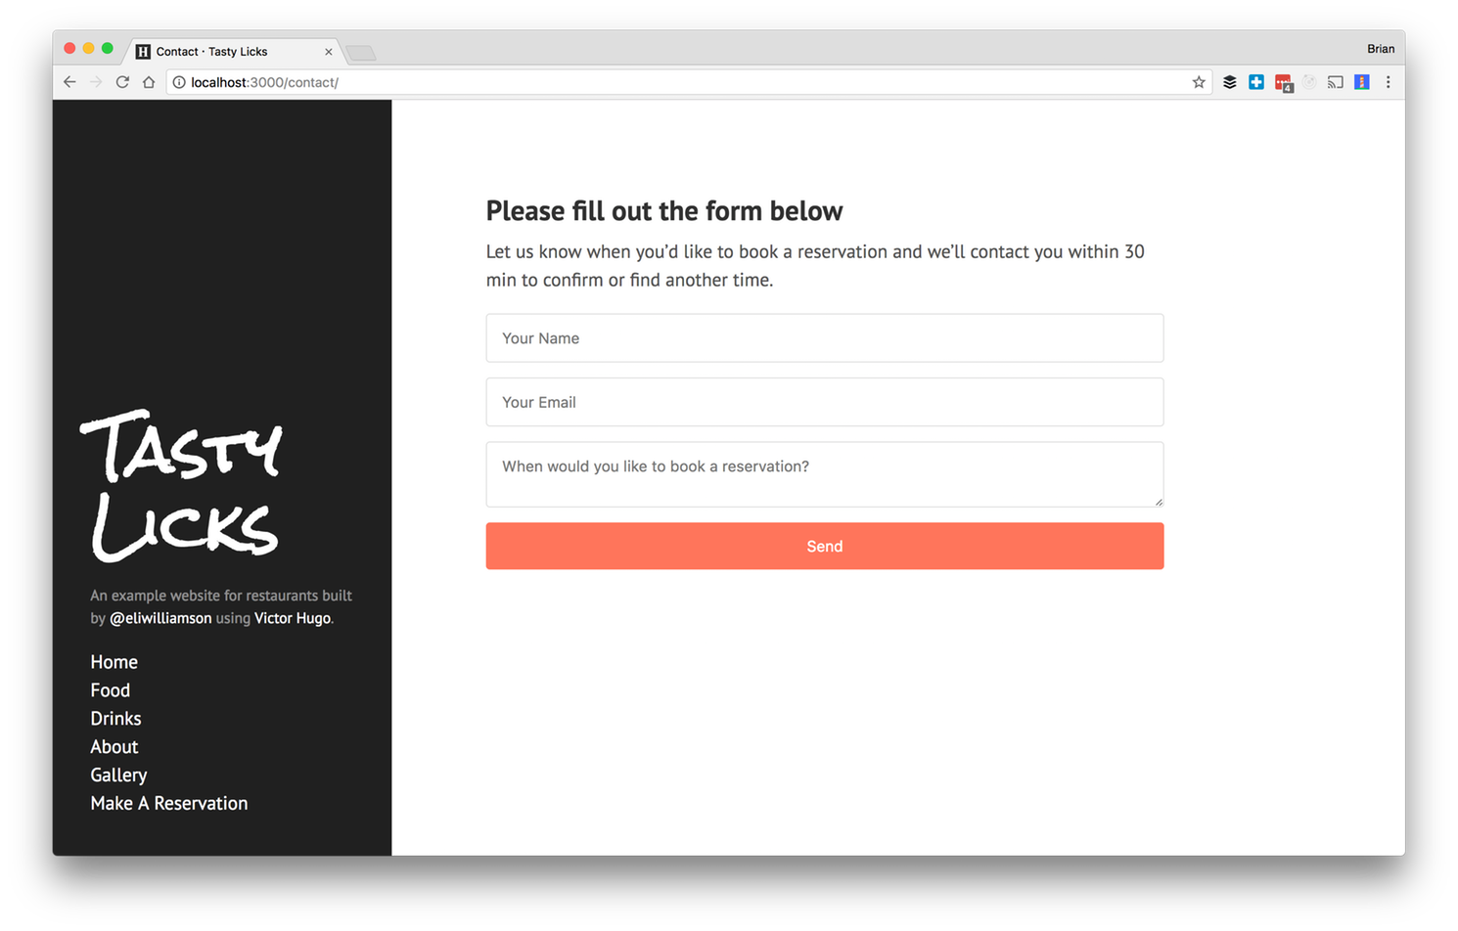
Task: View site information for localhost
Action: click(x=179, y=82)
